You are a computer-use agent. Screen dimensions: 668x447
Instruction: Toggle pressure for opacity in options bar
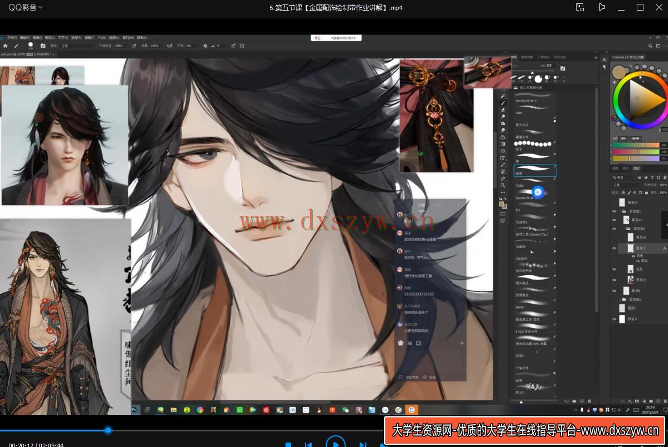[134, 46]
